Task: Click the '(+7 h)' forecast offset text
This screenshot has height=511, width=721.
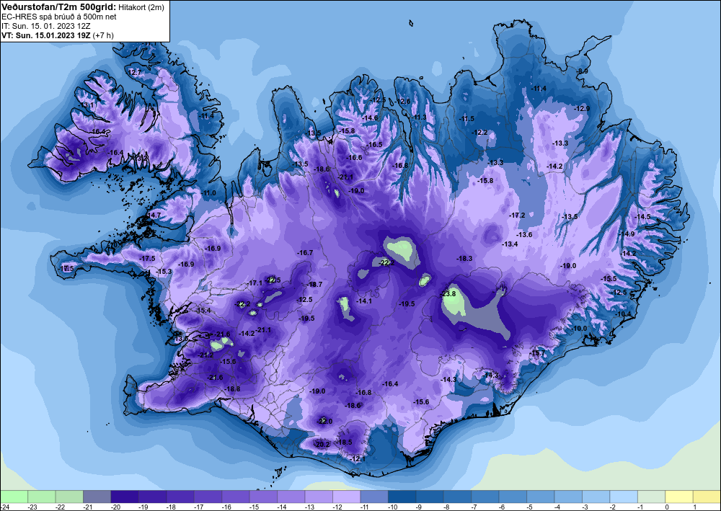Action: [103, 35]
